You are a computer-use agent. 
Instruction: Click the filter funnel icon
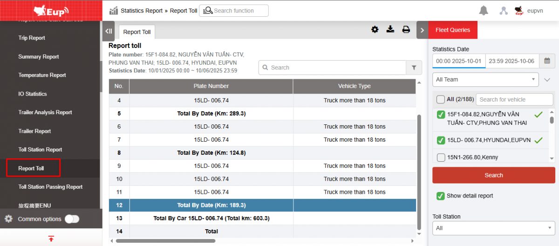tap(414, 68)
